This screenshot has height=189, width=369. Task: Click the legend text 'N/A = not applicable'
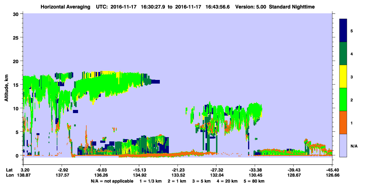tap(112, 181)
